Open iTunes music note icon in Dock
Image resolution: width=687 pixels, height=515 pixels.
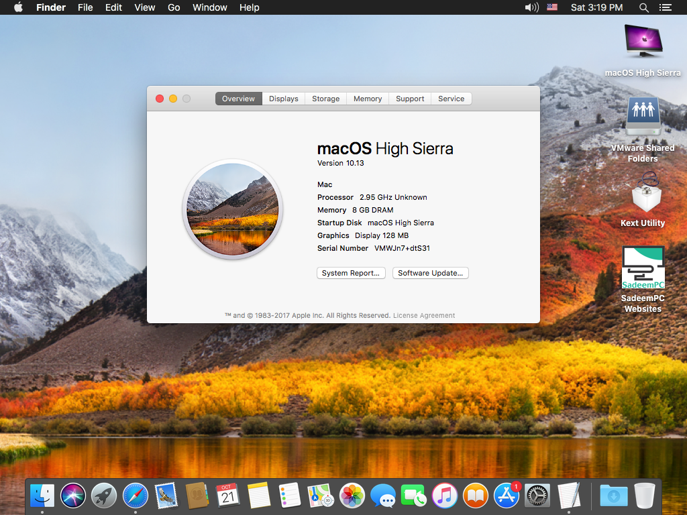tap(444, 496)
